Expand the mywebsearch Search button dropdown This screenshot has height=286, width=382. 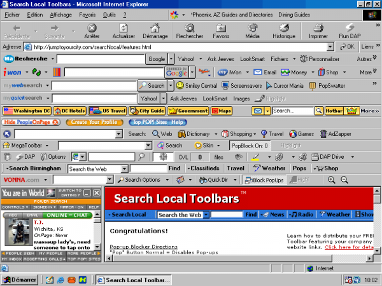171,86
